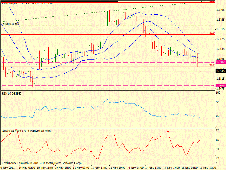Click the 1.3475 price axis label
Image resolution: width=226 pixels, height=170 pixels.
click(x=220, y=89)
